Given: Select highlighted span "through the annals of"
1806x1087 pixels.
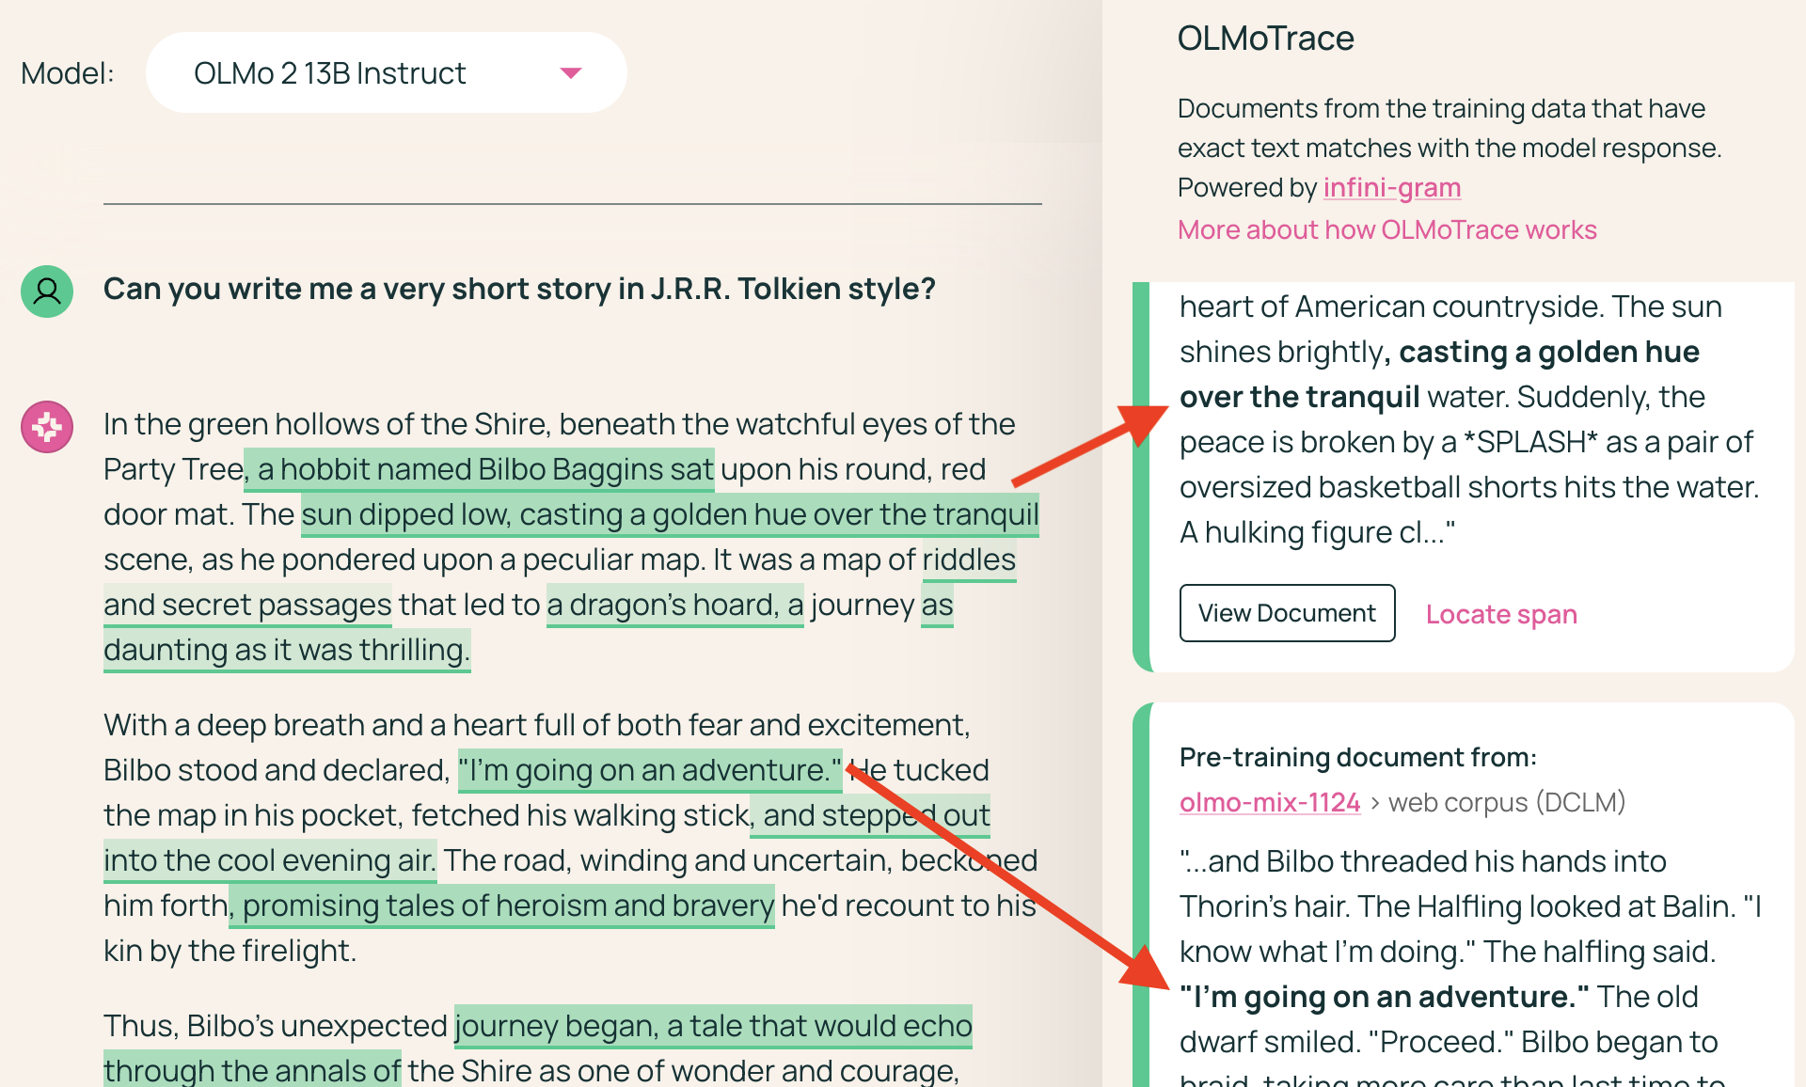Looking at the screenshot, I should tap(252, 1070).
